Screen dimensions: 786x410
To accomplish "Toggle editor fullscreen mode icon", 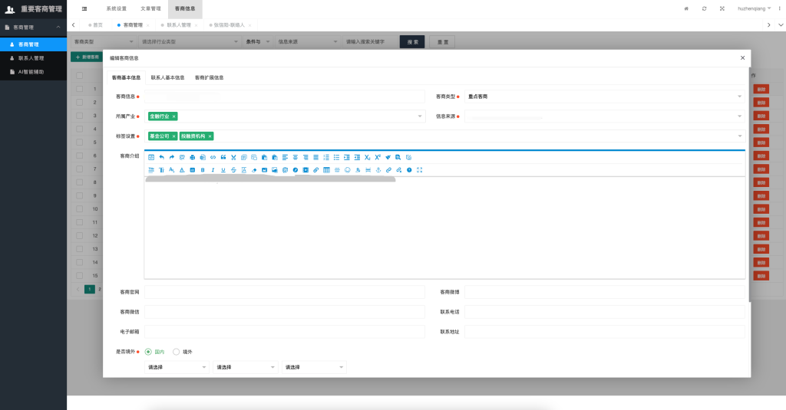I will tap(420, 169).
